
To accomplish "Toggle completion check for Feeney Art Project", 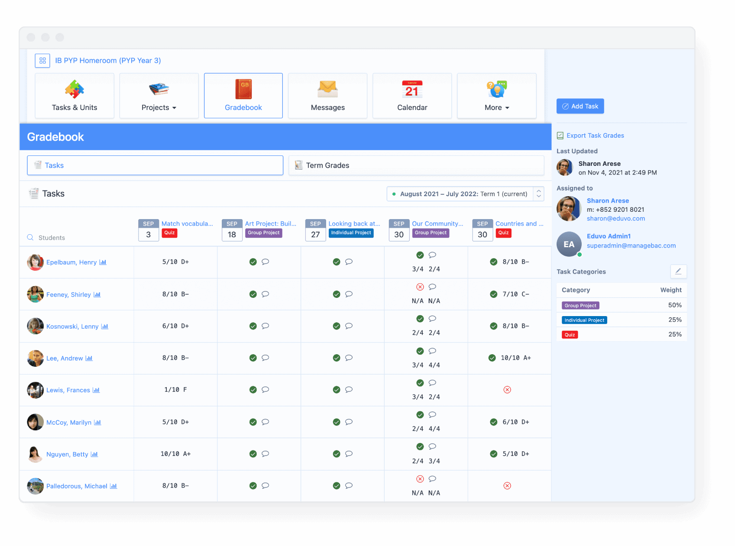I will [253, 294].
